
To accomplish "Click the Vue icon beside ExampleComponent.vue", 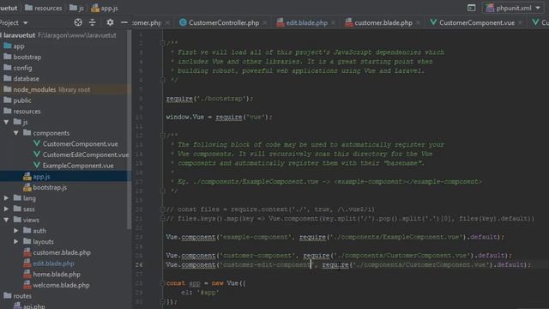I will [36, 165].
